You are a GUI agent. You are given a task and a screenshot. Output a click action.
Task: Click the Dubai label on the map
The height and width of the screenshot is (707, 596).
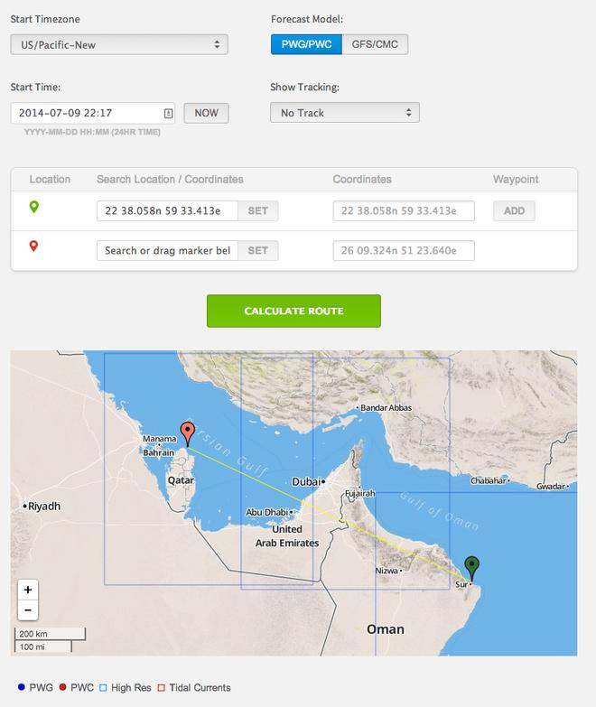pyautogui.click(x=306, y=482)
